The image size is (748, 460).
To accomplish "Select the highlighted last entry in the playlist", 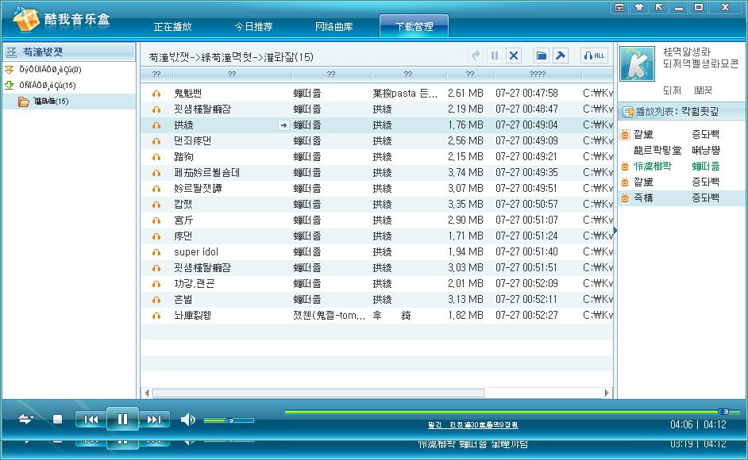I will point(681,197).
